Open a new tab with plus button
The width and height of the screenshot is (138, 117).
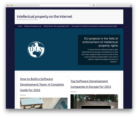point(131,6)
